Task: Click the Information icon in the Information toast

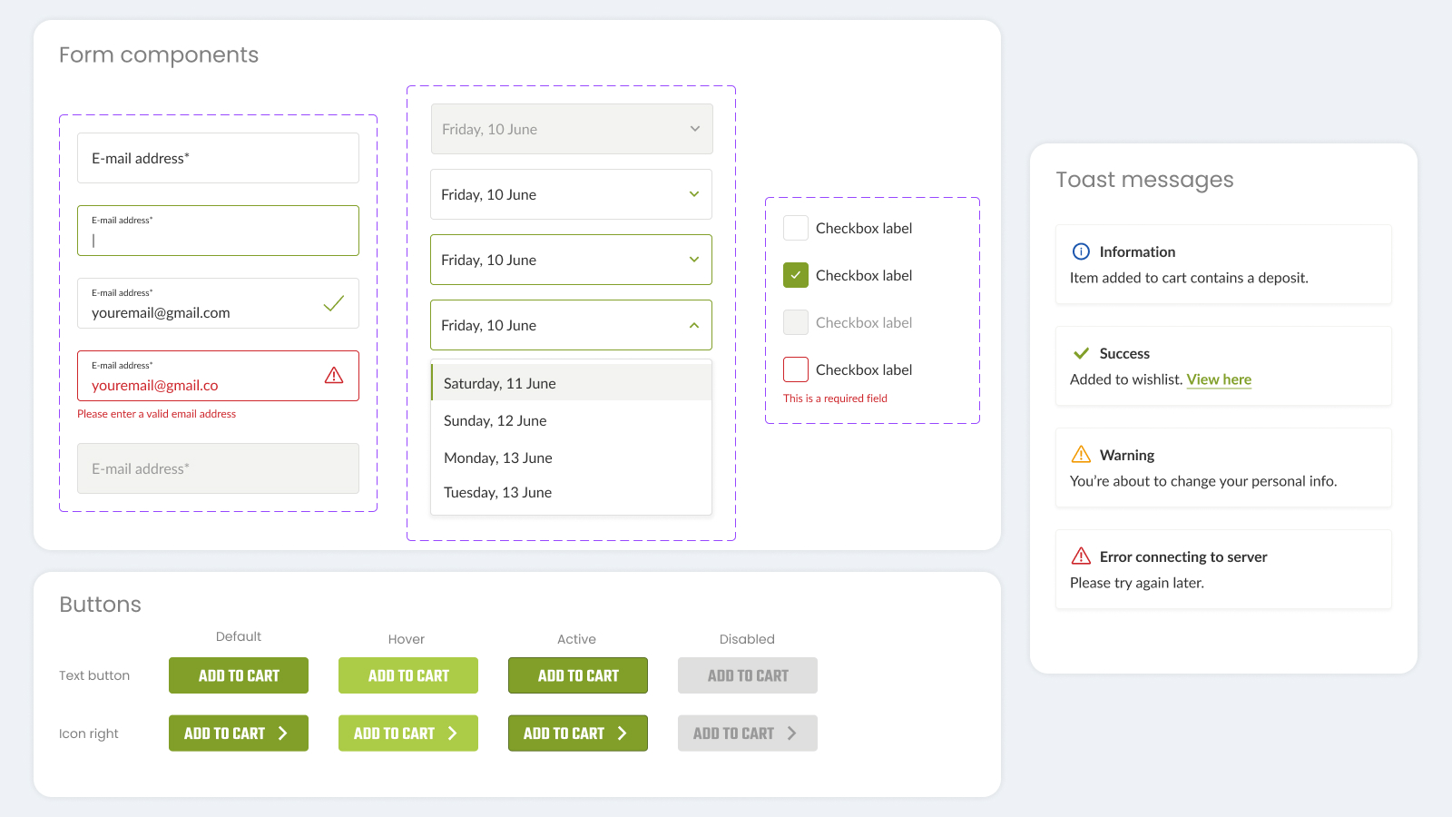Action: (x=1081, y=251)
